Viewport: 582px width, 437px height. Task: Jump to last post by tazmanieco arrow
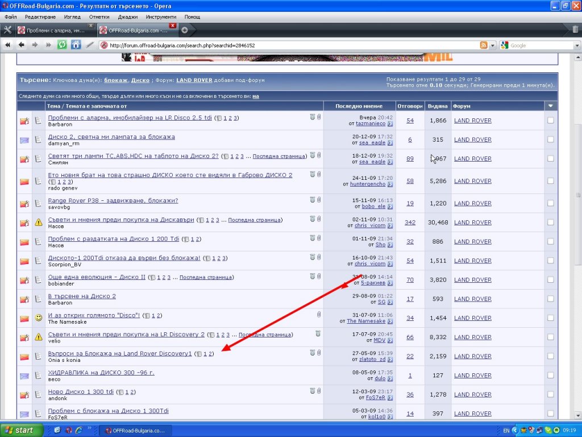[390, 123]
